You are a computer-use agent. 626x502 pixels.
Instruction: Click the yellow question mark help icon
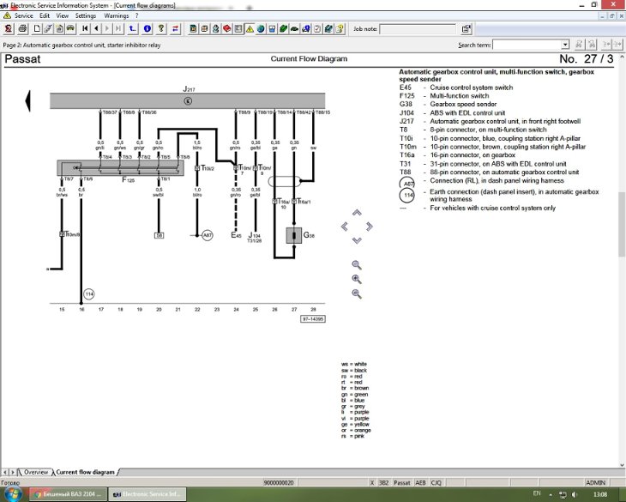tap(161, 29)
